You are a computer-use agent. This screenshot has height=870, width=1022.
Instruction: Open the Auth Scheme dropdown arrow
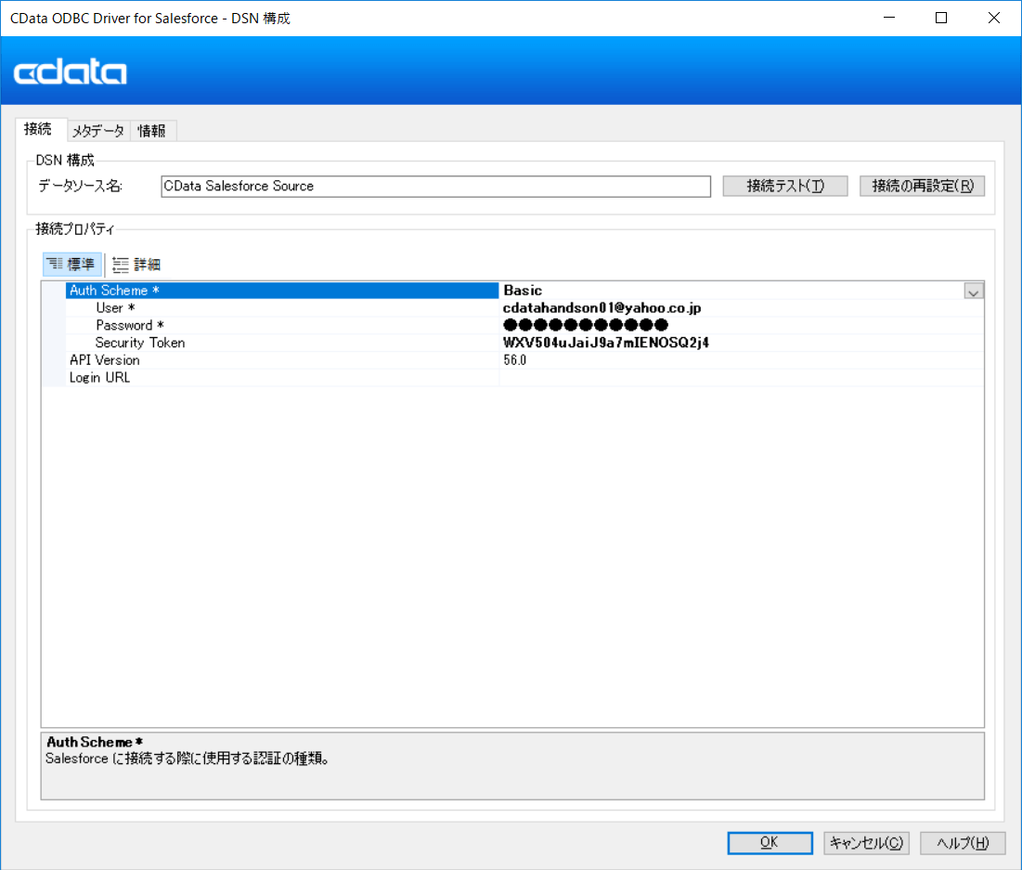[x=973, y=292]
